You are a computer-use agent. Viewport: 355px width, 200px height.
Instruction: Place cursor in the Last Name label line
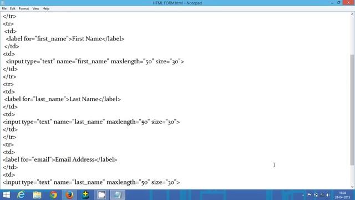(63, 99)
